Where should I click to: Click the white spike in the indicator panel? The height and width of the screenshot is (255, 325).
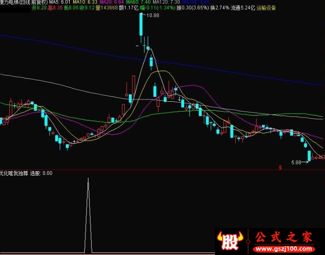[88, 215]
